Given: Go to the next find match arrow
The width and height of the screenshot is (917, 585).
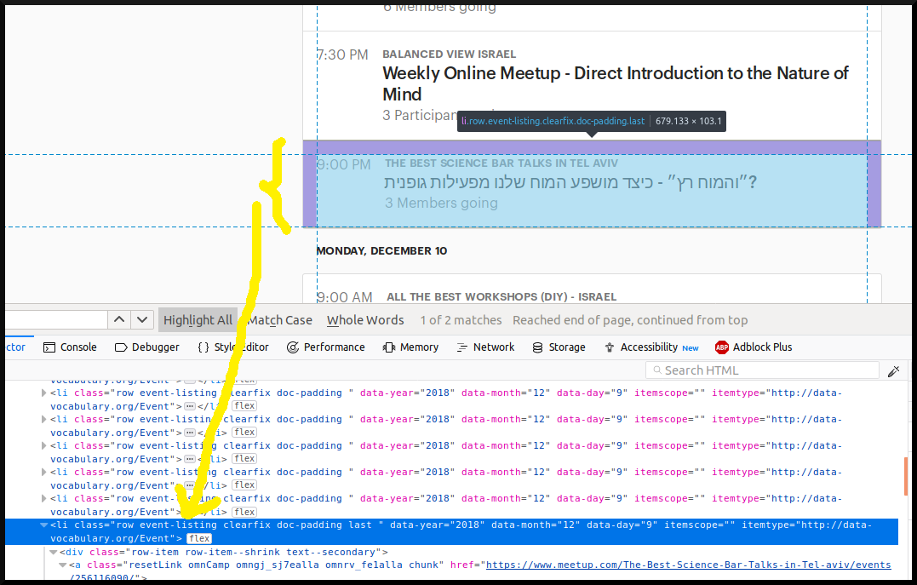Looking at the screenshot, I should [x=142, y=320].
